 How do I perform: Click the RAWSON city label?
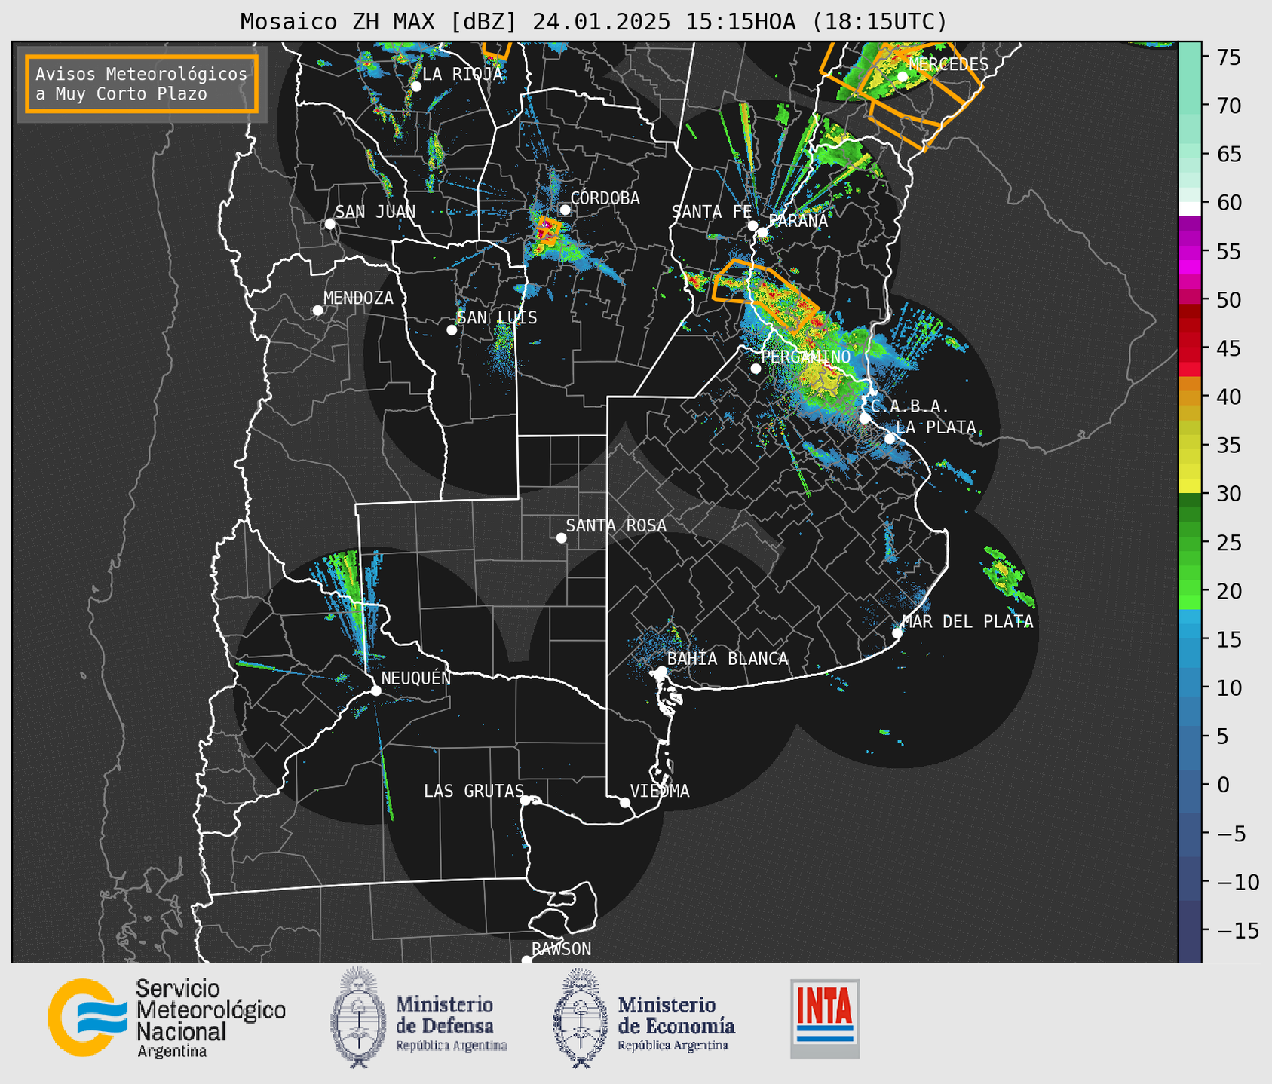pos(561,949)
